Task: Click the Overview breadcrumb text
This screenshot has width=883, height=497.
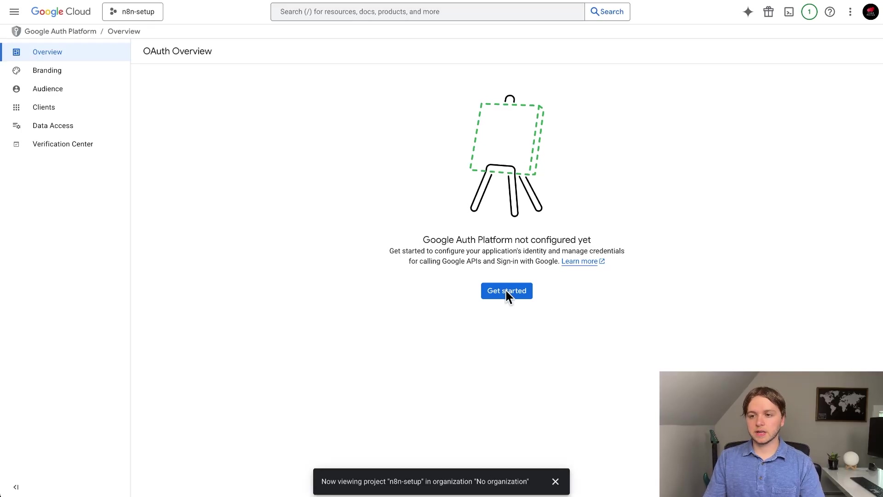Action: [124, 31]
